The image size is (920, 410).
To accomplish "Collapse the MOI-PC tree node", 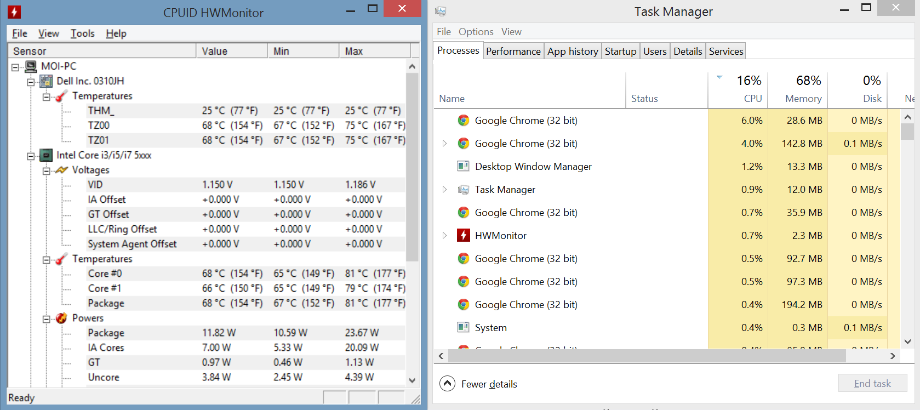I will [15, 67].
